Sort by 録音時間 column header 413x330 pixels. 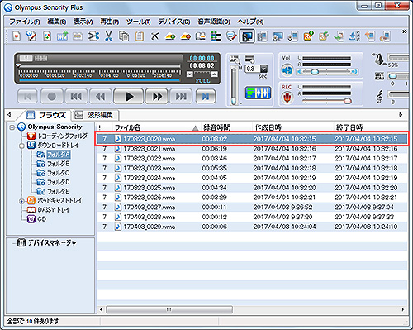coord(225,127)
